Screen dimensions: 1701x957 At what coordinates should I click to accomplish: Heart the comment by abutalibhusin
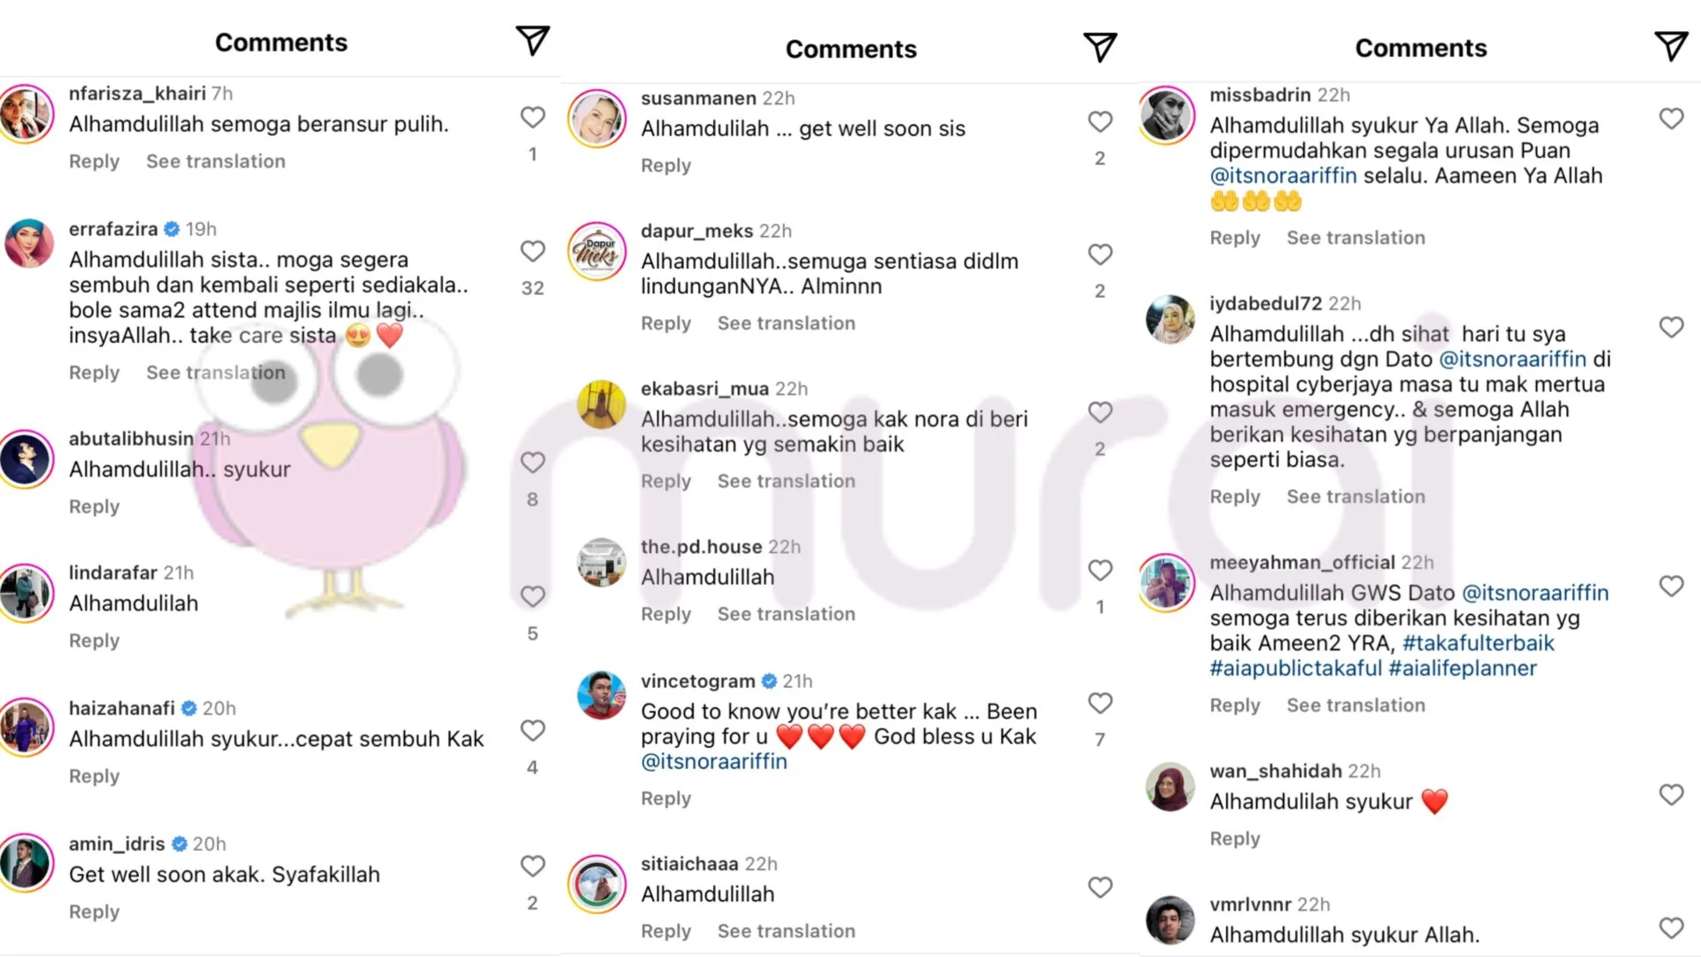coord(532,463)
